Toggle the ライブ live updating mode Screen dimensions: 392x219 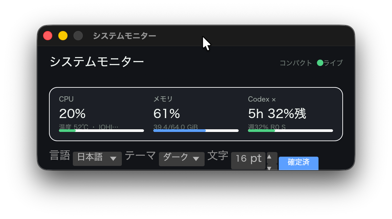tap(333, 63)
